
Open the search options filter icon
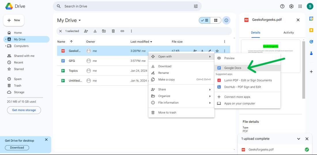pyautogui.click(x=196, y=6)
